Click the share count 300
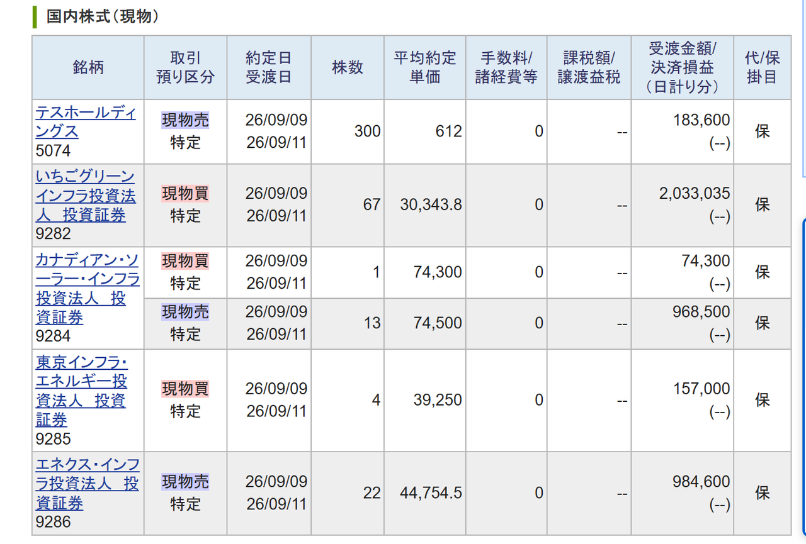Viewport: 806px width, 544px height. pos(367,131)
